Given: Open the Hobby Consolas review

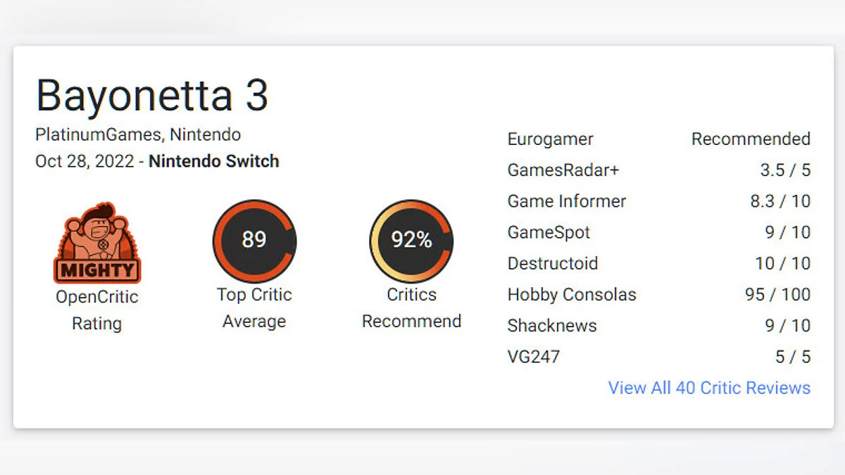Looking at the screenshot, I should tap(572, 294).
